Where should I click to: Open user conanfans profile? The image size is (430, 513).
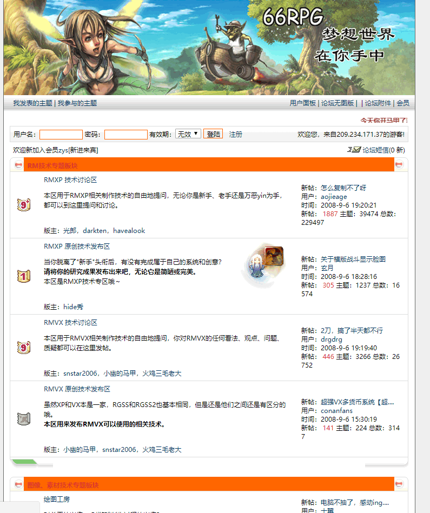pyautogui.click(x=337, y=411)
